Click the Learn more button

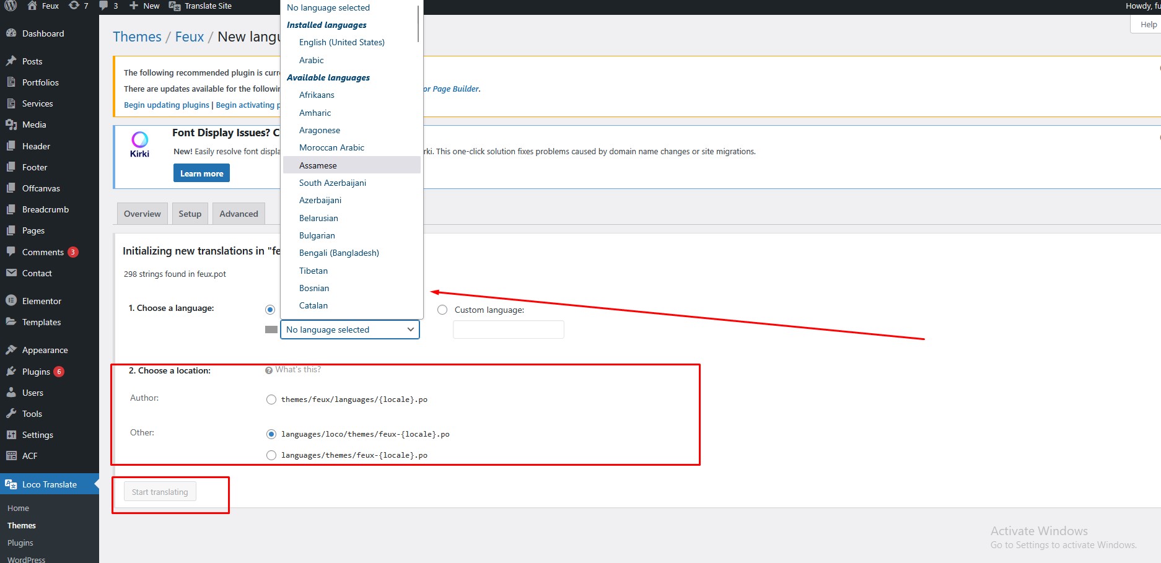(201, 173)
